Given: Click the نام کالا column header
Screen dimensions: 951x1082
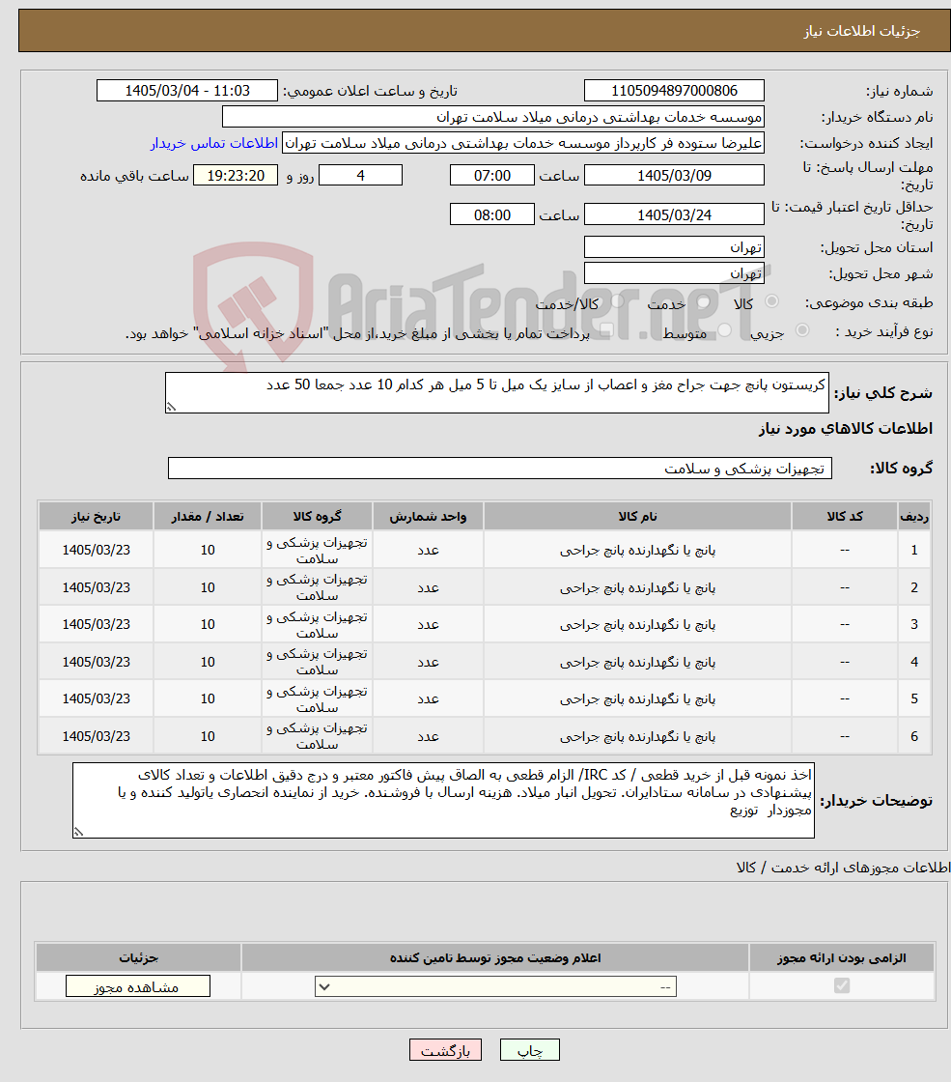Looking at the screenshot, I should click(x=637, y=516).
